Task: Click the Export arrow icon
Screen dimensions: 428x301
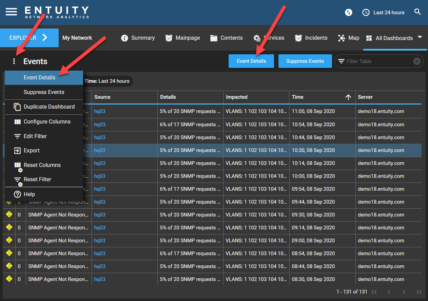Action: (x=17, y=151)
